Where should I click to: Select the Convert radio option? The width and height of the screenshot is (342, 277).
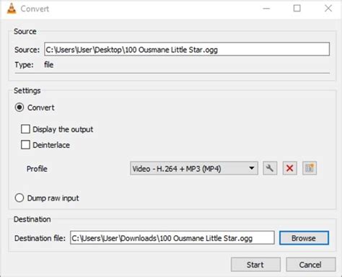tap(19, 107)
